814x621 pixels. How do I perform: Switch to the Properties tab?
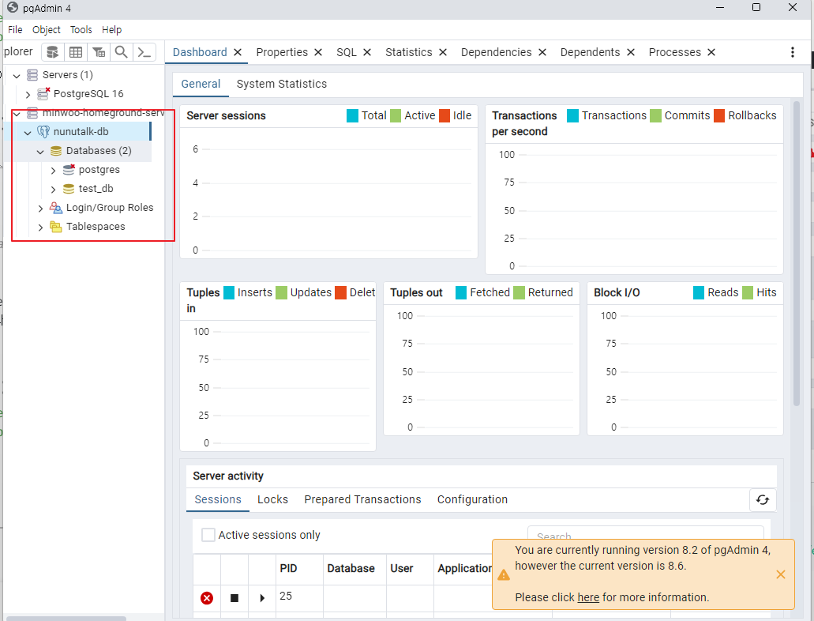[282, 52]
